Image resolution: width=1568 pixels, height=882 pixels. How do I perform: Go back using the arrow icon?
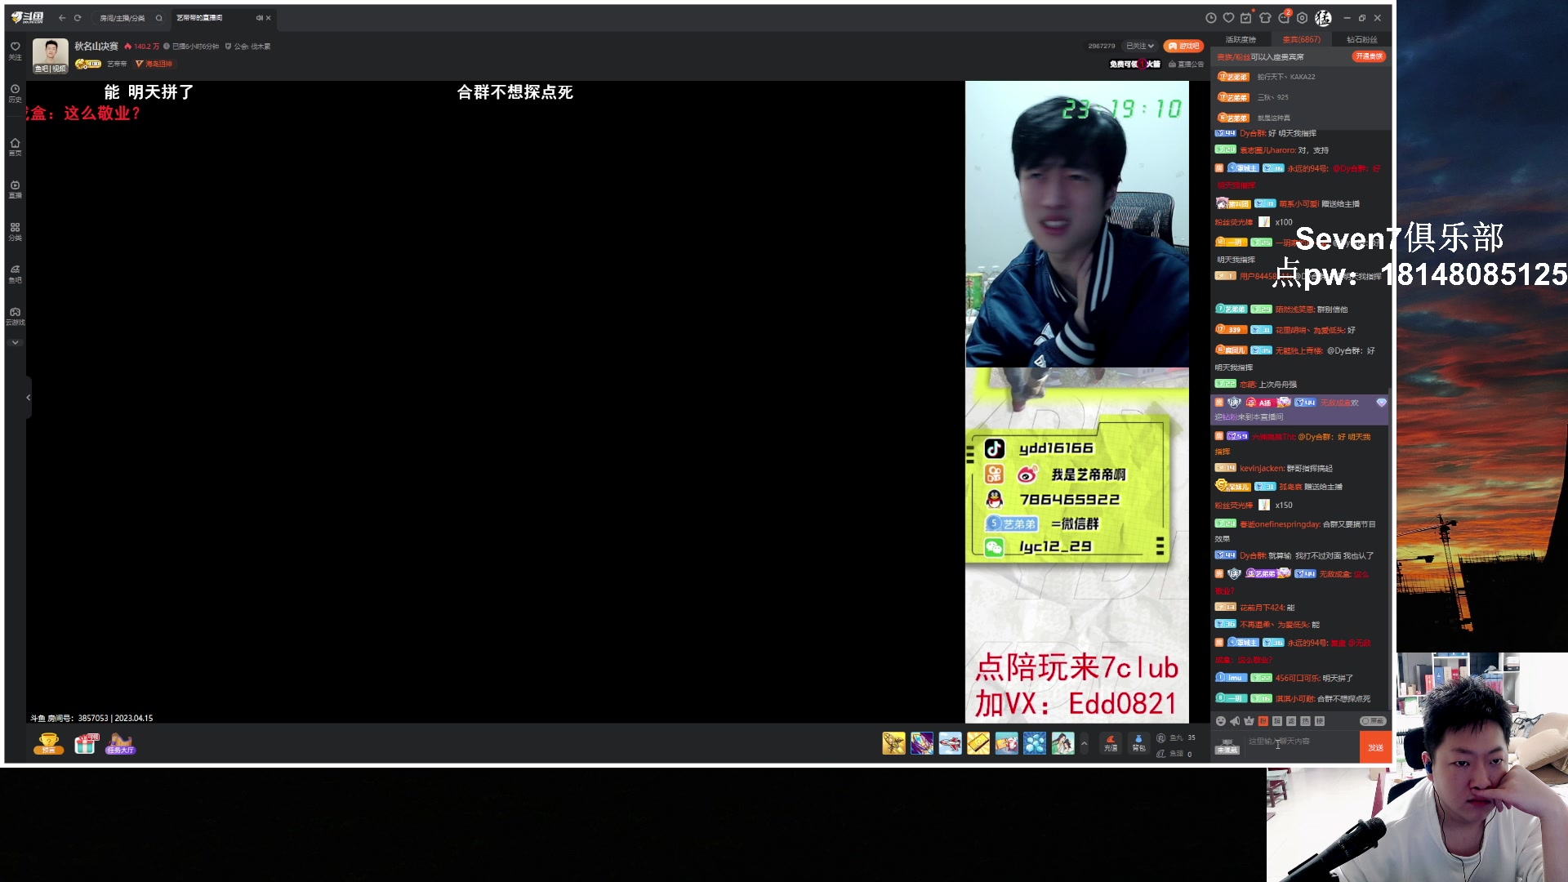pyautogui.click(x=62, y=18)
